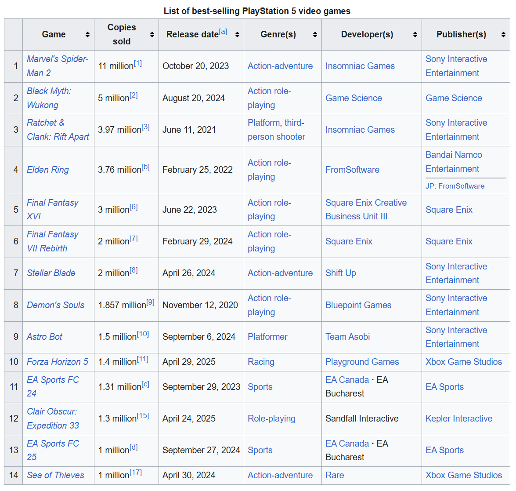This screenshot has height=491, width=516.
Task: Open citation [6] beside 3 million
Action: [x=134, y=207]
